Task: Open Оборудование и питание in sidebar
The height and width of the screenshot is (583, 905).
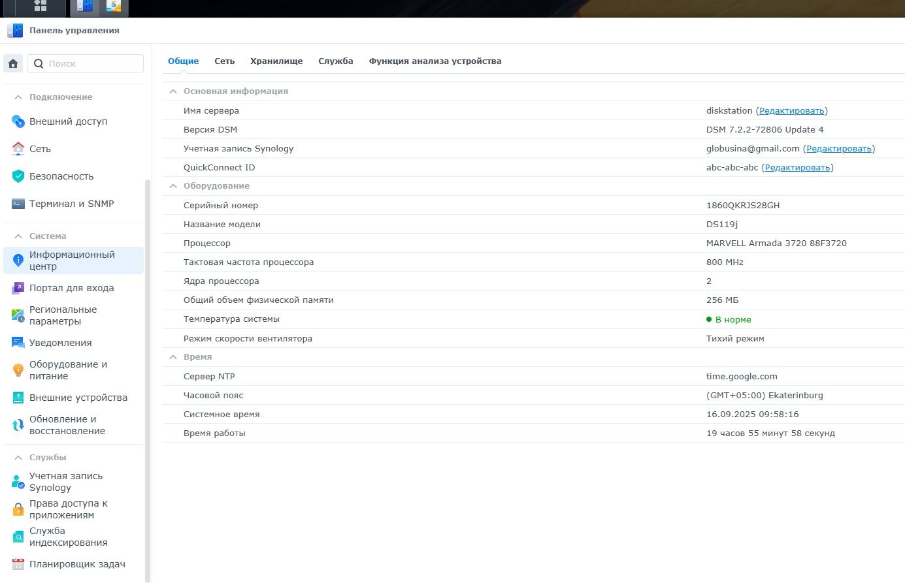Action: click(x=73, y=370)
